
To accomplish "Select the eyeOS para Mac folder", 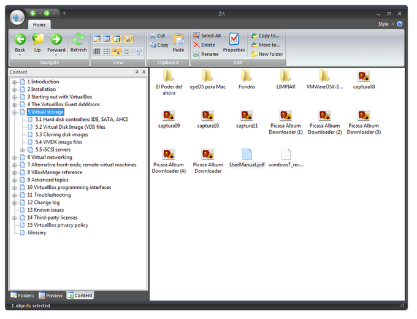I will point(208,79).
